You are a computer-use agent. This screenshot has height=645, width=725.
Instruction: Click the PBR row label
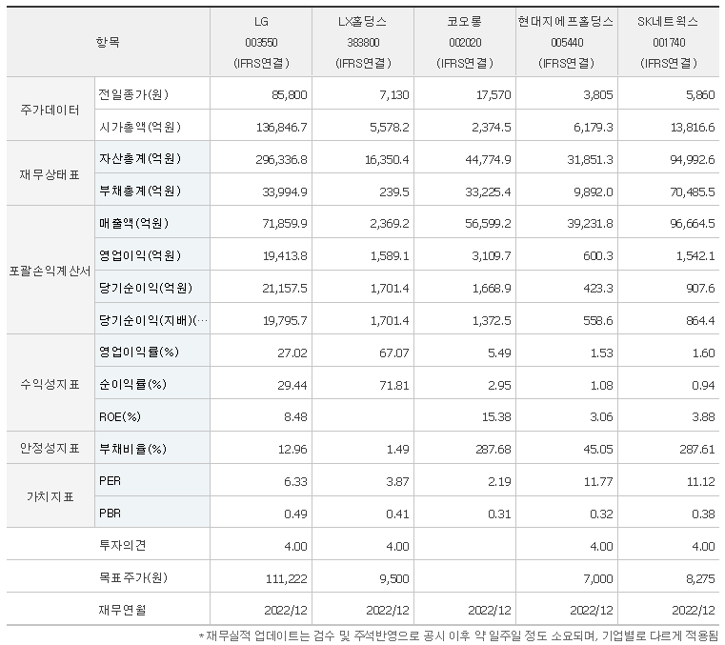111,514
